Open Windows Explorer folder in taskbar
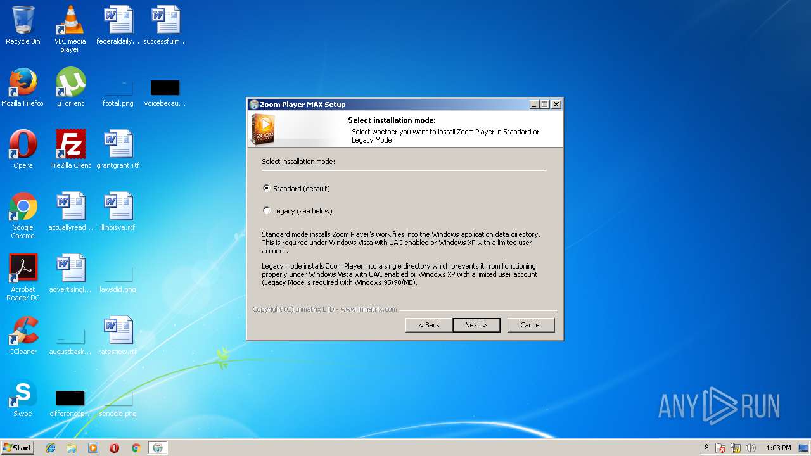The height and width of the screenshot is (456, 811). point(72,448)
